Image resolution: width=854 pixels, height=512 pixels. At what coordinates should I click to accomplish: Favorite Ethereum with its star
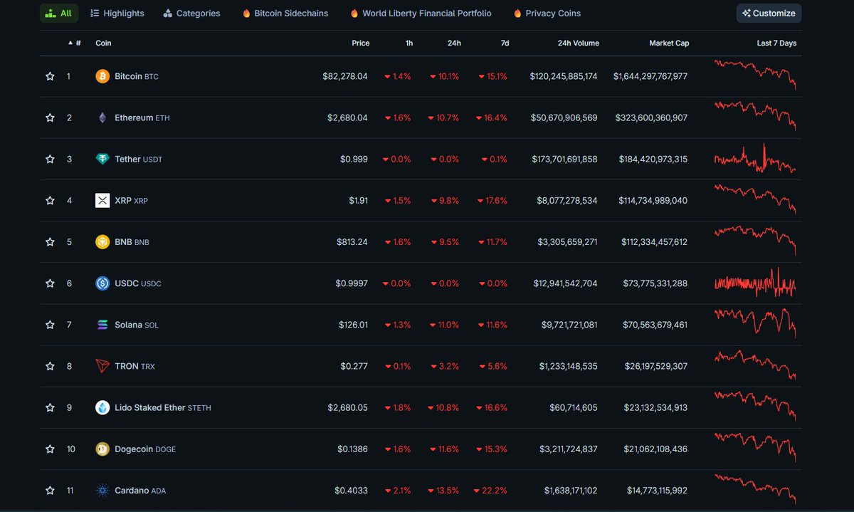point(50,117)
